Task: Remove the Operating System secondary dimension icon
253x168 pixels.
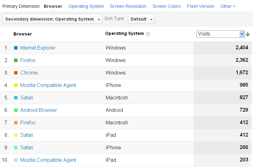Action: tap(148, 34)
